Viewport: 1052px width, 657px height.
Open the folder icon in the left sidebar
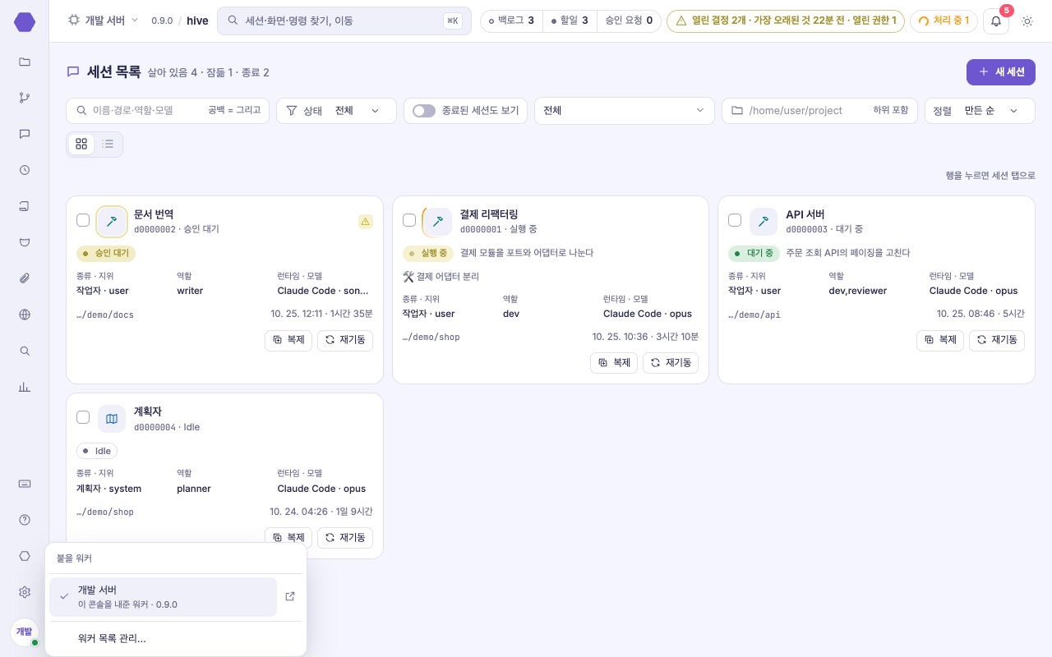point(25,62)
